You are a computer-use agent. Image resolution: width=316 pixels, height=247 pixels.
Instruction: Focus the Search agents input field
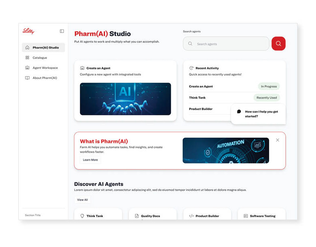[x=226, y=44]
